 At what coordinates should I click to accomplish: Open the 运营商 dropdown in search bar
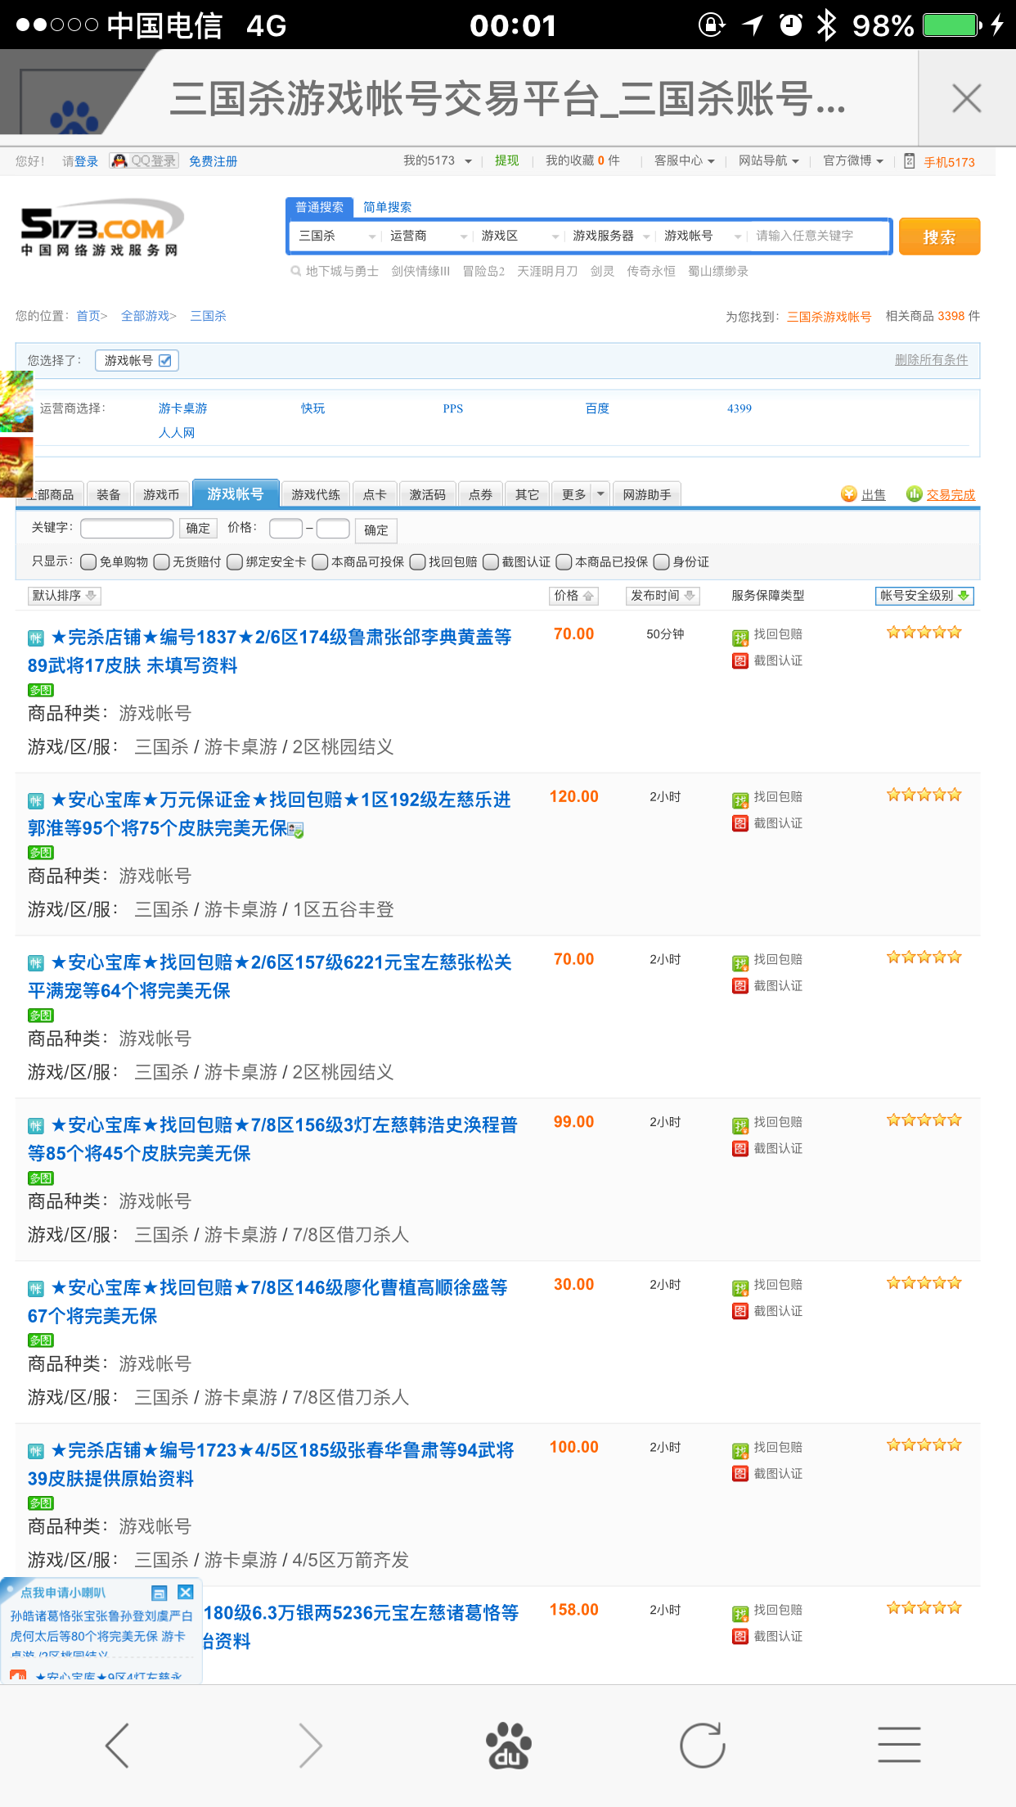click(x=428, y=236)
